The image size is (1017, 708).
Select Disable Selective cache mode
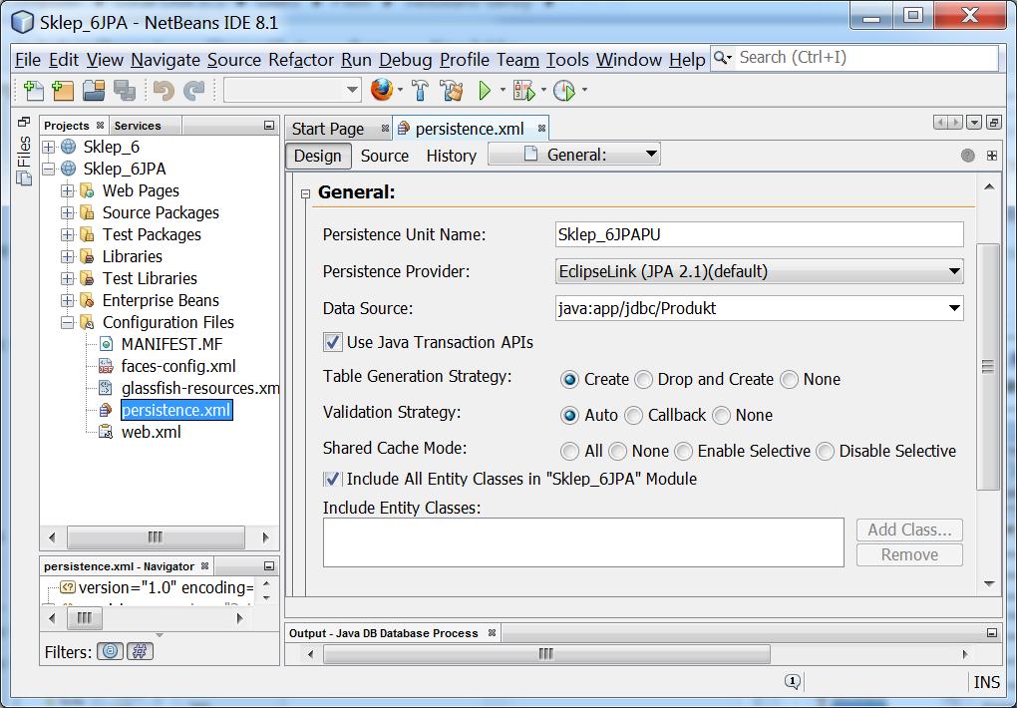tap(825, 451)
